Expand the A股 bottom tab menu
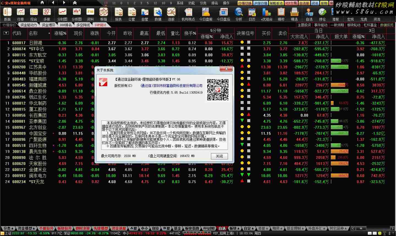The width and height of the screenshot is (396, 236). click(133, 228)
